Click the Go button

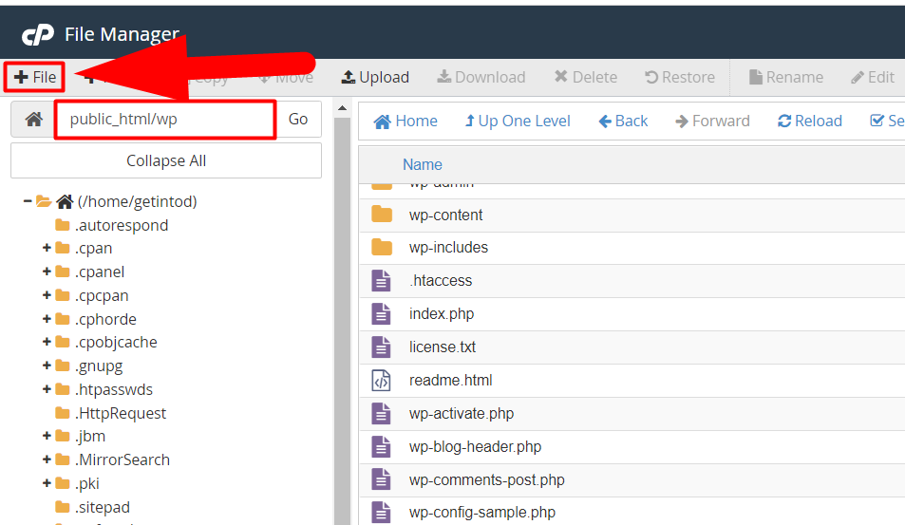[x=298, y=120]
